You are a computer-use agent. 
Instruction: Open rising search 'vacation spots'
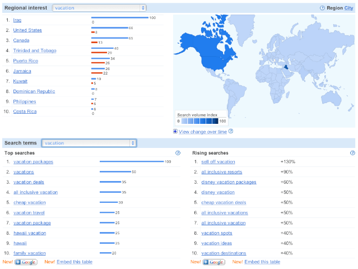point(217,233)
